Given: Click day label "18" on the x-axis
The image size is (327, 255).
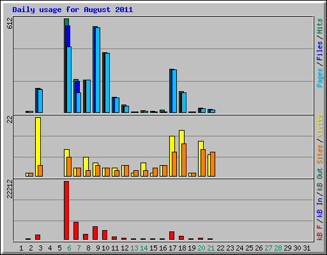Looking at the screenshot, I should 182,248.
